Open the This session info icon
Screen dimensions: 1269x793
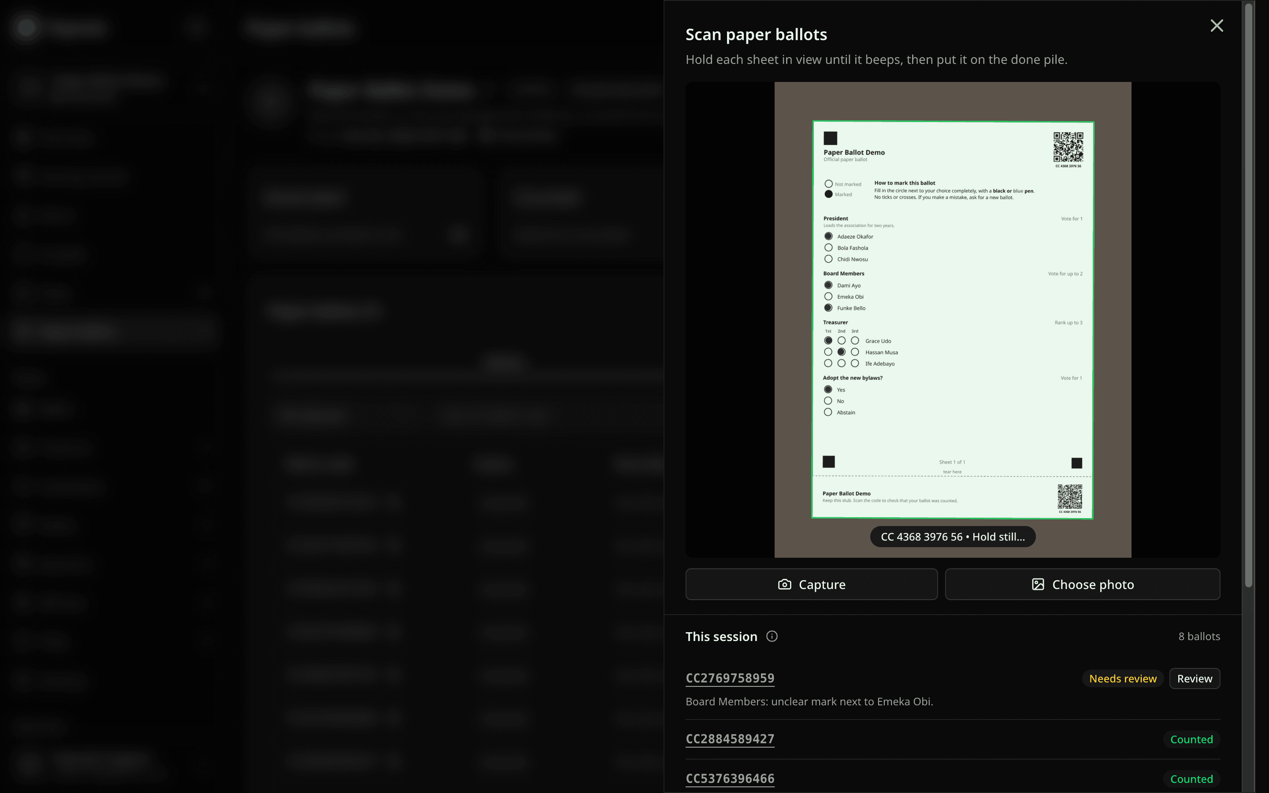(772, 636)
